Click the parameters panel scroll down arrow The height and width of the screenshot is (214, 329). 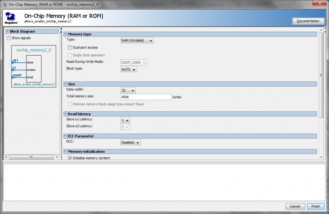coord(321,157)
